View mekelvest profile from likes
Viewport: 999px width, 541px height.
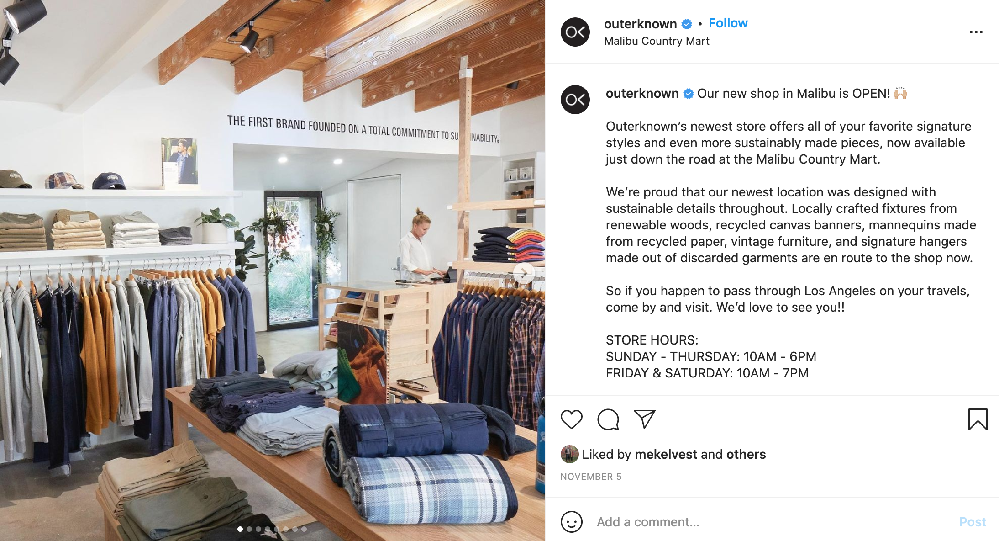(666, 454)
